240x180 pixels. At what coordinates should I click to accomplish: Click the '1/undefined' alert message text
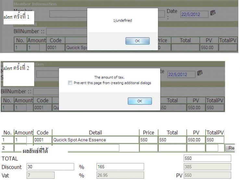click(122, 20)
